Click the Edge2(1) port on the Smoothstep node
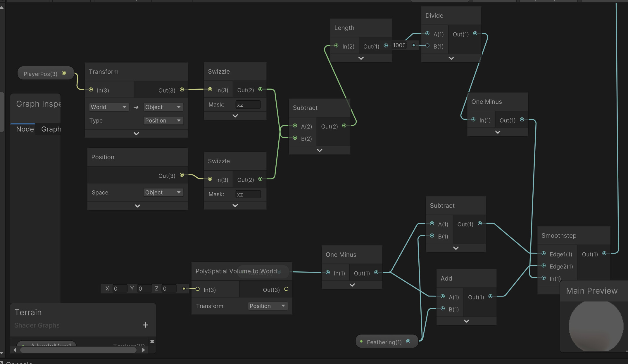628x364 pixels. (x=543, y=266)
